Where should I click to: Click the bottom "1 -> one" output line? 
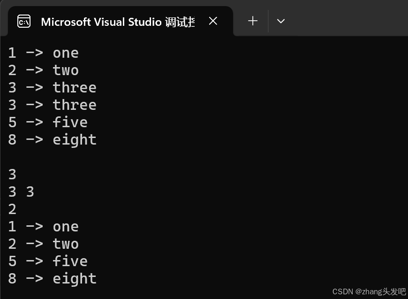pyautogui.click(x=43, y=227)
